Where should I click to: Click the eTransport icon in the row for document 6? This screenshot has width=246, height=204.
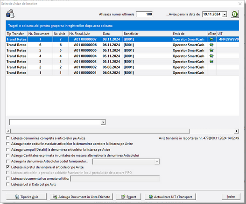point(211,45)
